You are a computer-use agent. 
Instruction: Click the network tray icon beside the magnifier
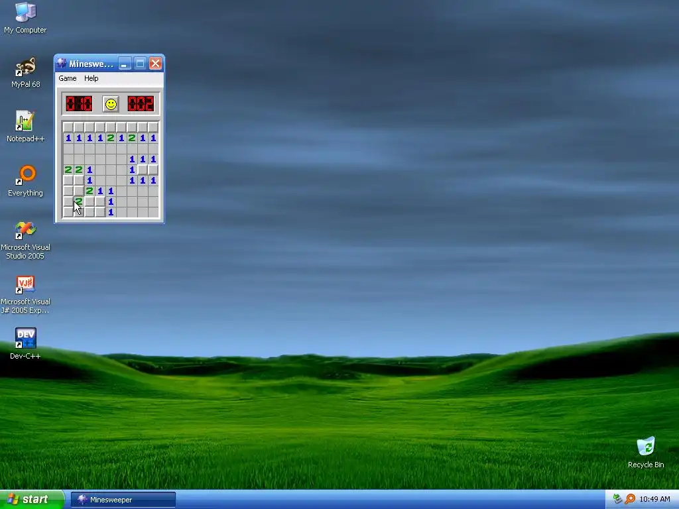tap(618, 499)
